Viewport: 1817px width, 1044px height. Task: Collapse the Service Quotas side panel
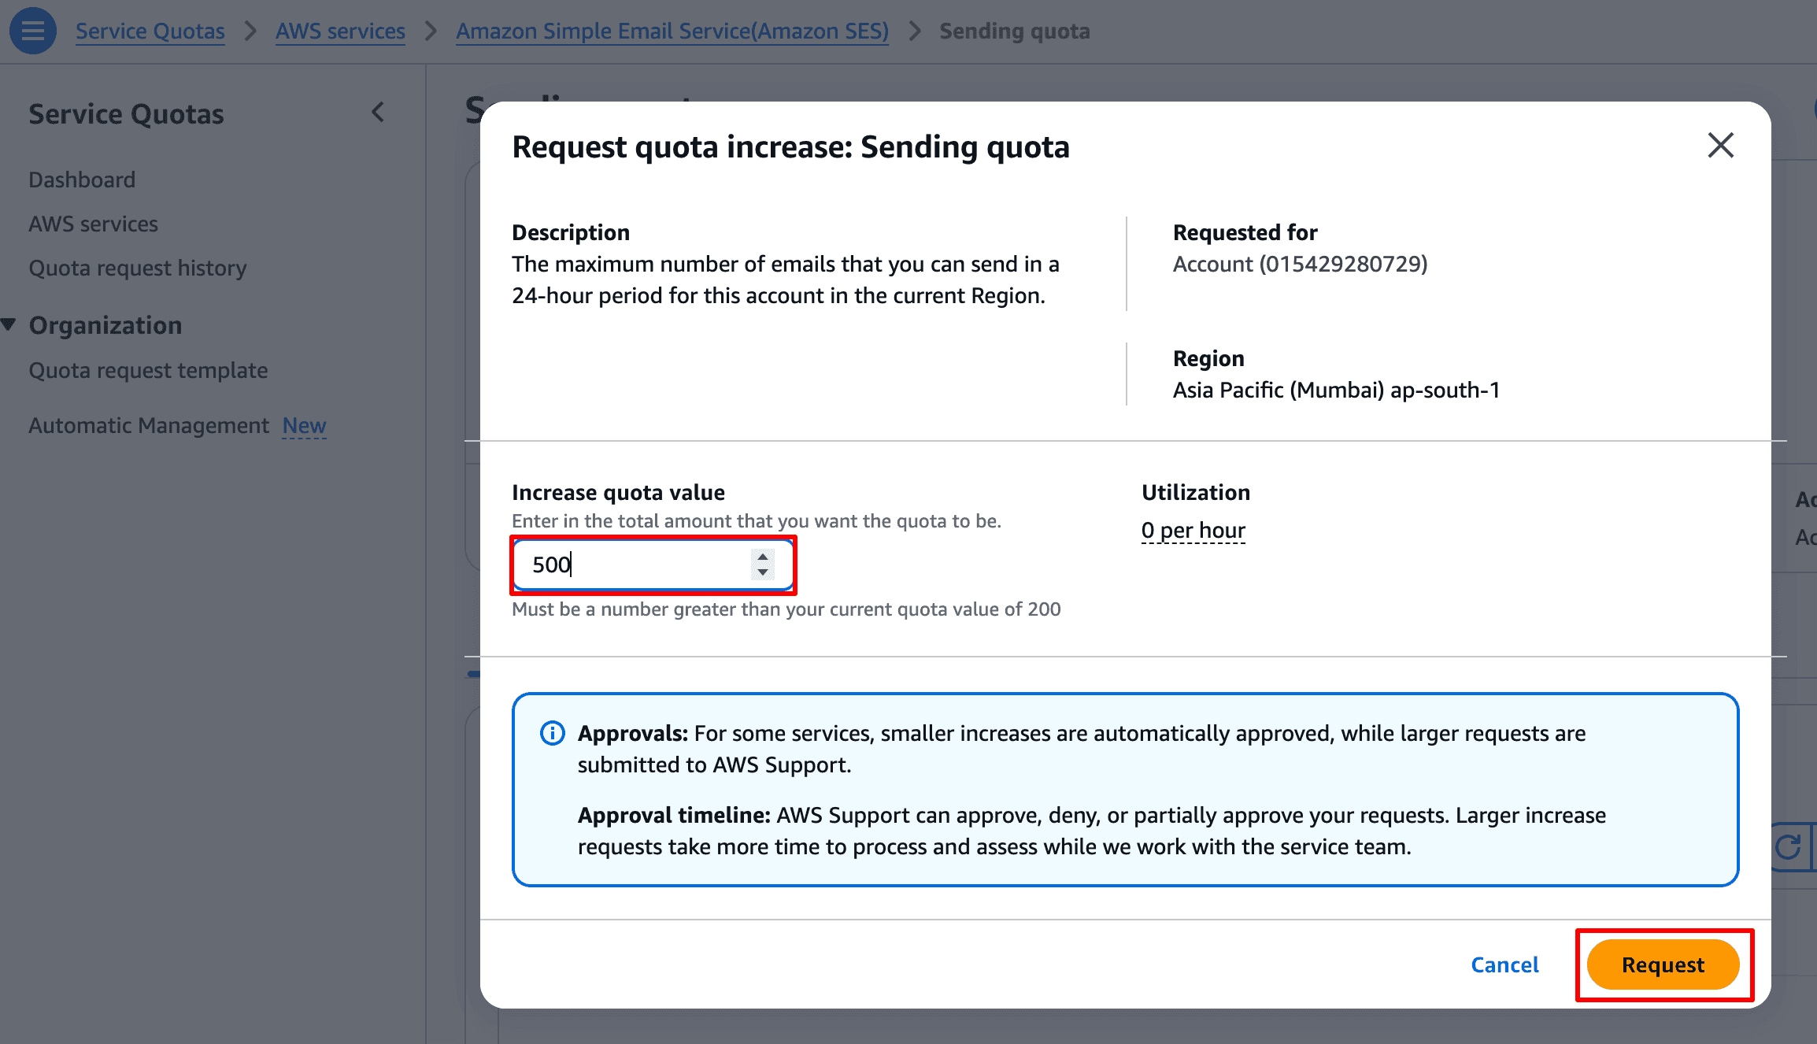(x=378, y=113)
